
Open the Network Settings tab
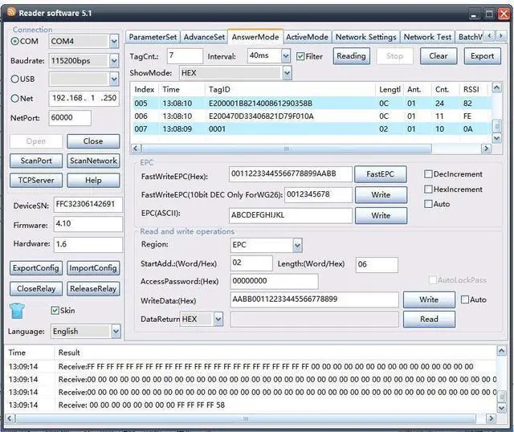365,37
